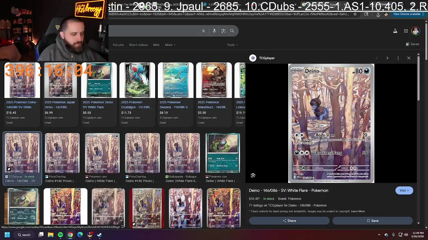Open Google Search Labs flask icon
Screen dimensions: 428x240
[x=395, y=31]
